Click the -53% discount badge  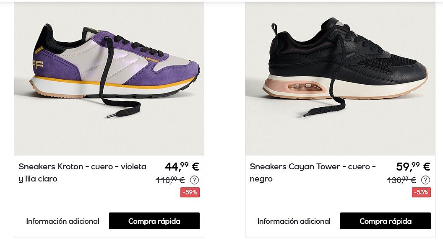pos(421,192)
